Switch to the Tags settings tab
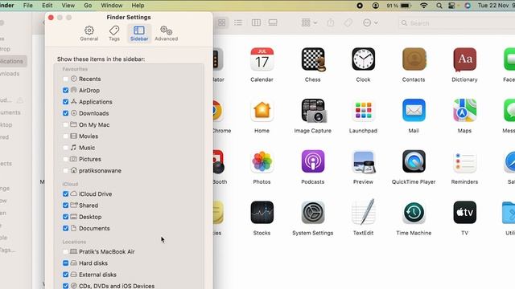 114,34
